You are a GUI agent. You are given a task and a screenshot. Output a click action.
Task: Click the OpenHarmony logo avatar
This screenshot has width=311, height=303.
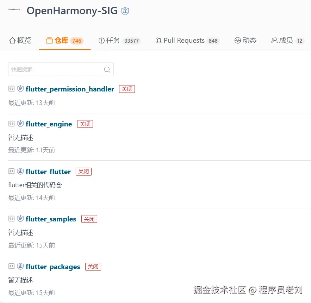tap(14, 10)
